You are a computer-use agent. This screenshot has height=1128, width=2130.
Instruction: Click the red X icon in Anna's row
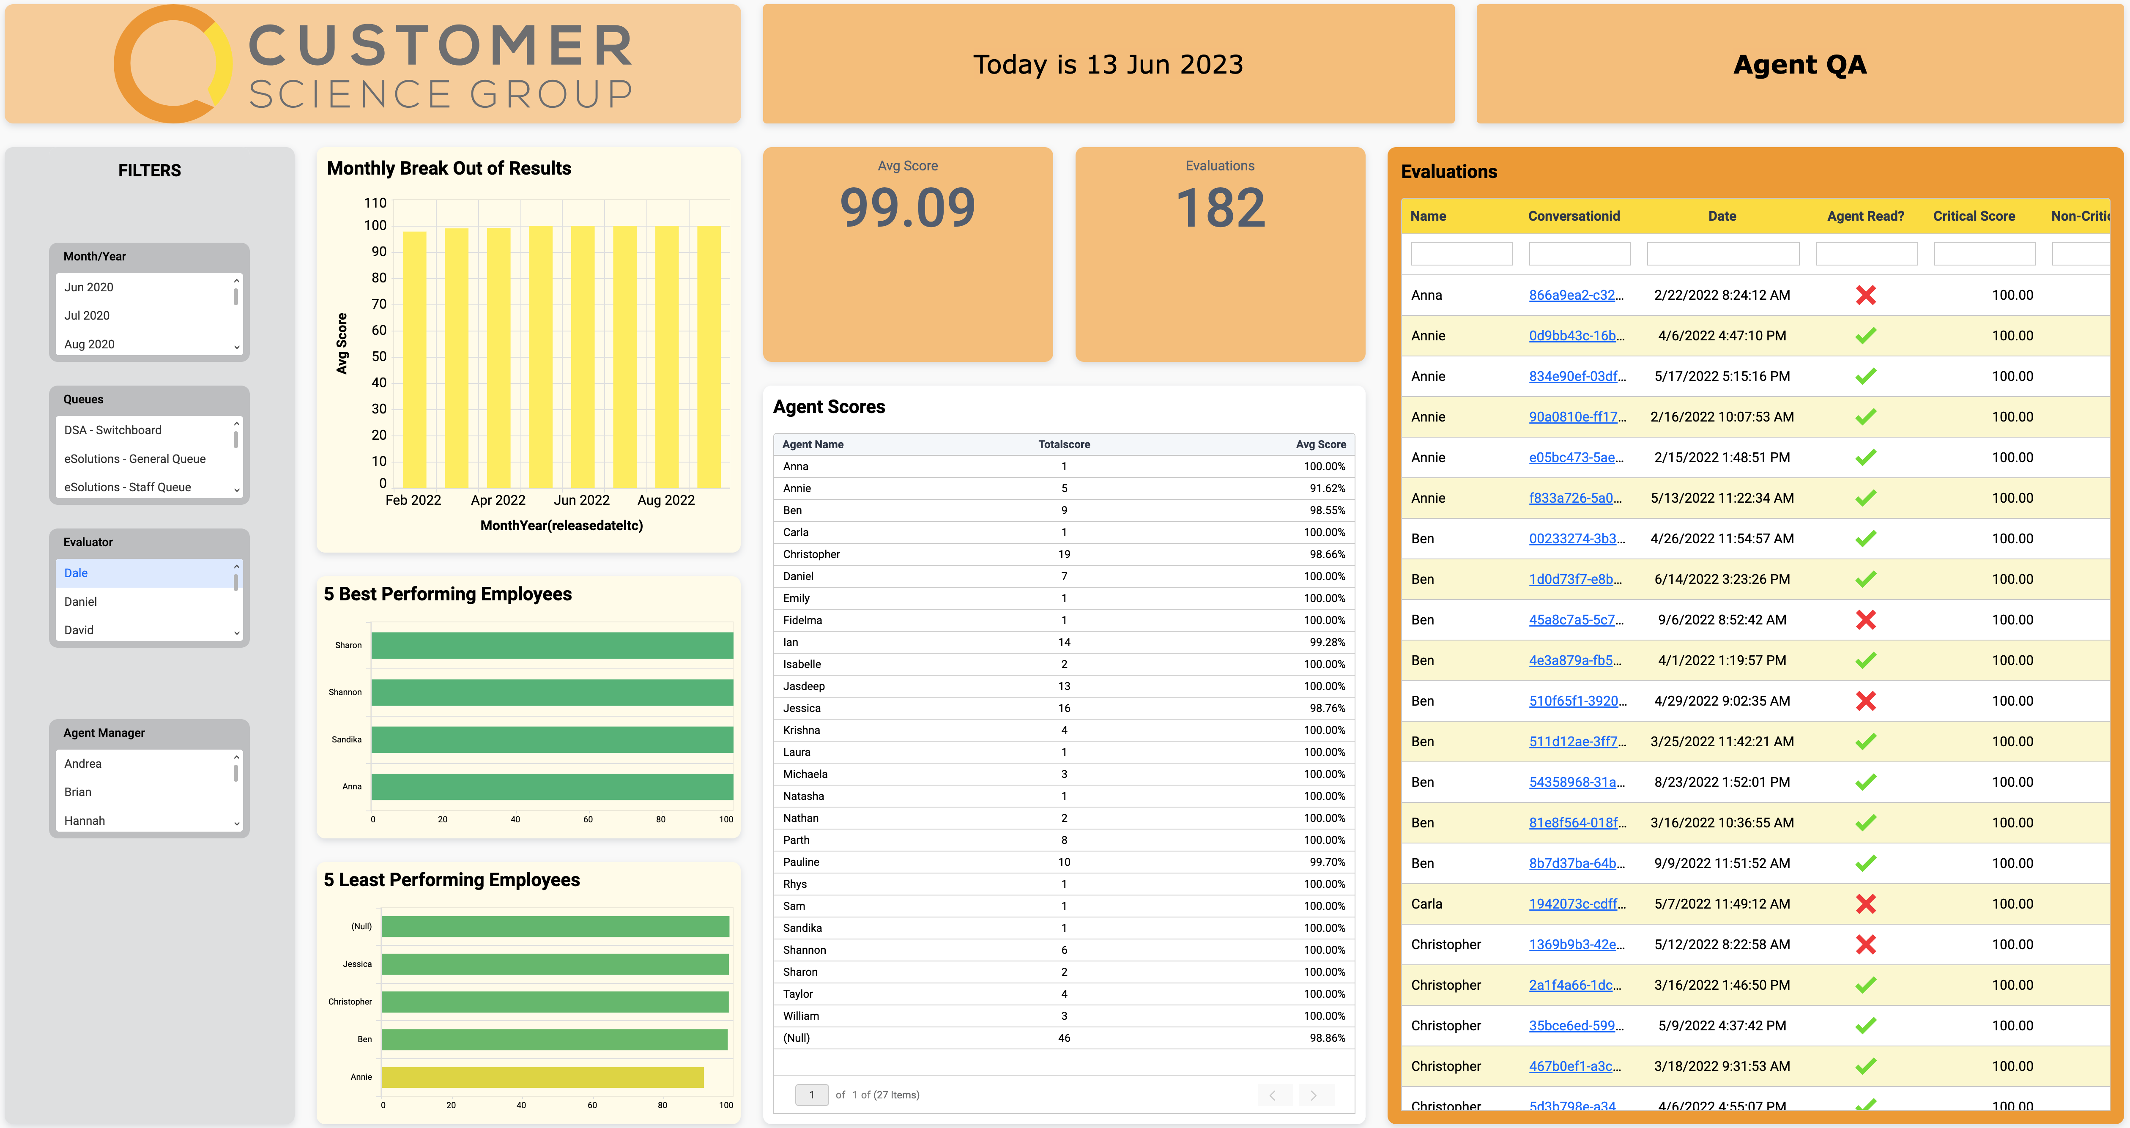click(x=1865, y=295)
